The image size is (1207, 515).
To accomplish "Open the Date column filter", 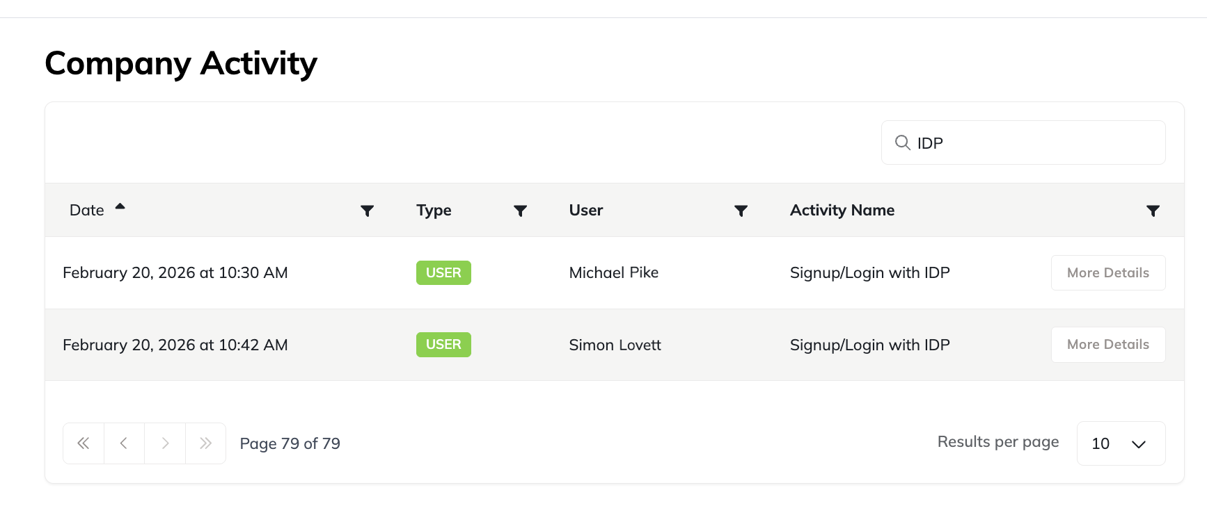I will point(368,210).
